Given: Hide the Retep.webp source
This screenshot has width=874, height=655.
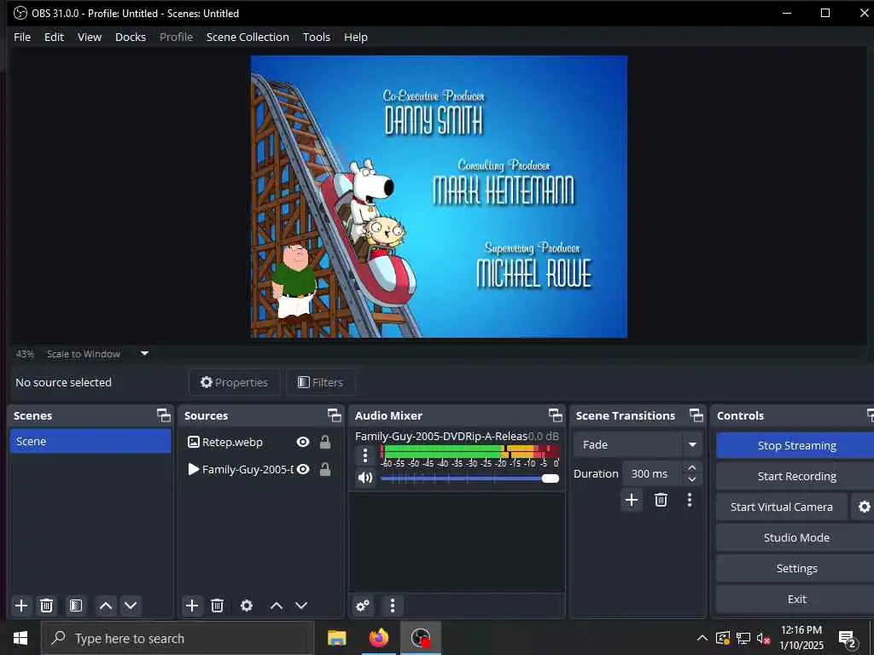Looking at the screenshot, I should (x=303, y=443).
